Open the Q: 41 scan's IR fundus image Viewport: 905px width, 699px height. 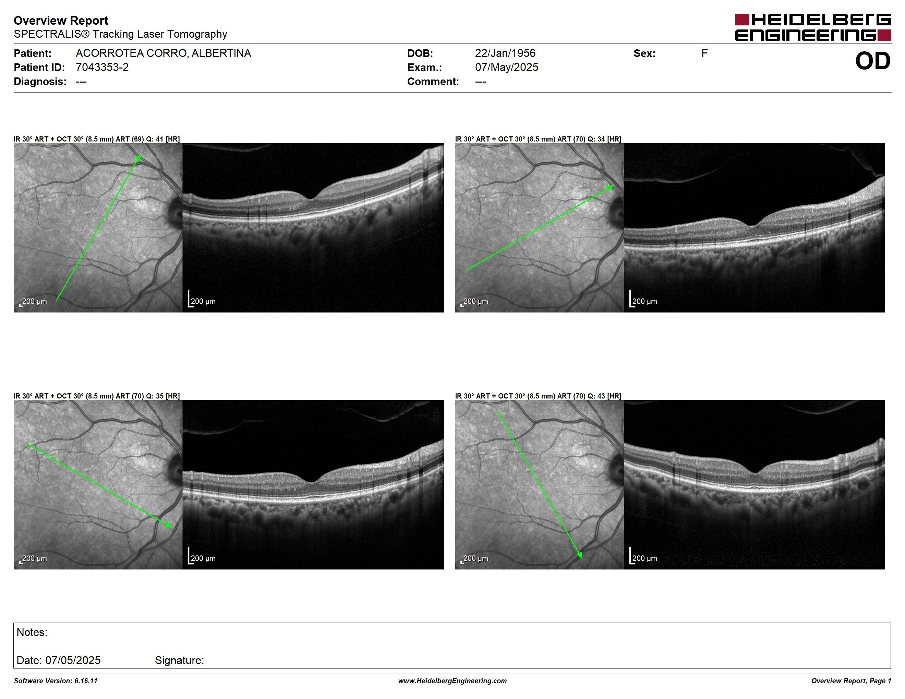[98, 228]
